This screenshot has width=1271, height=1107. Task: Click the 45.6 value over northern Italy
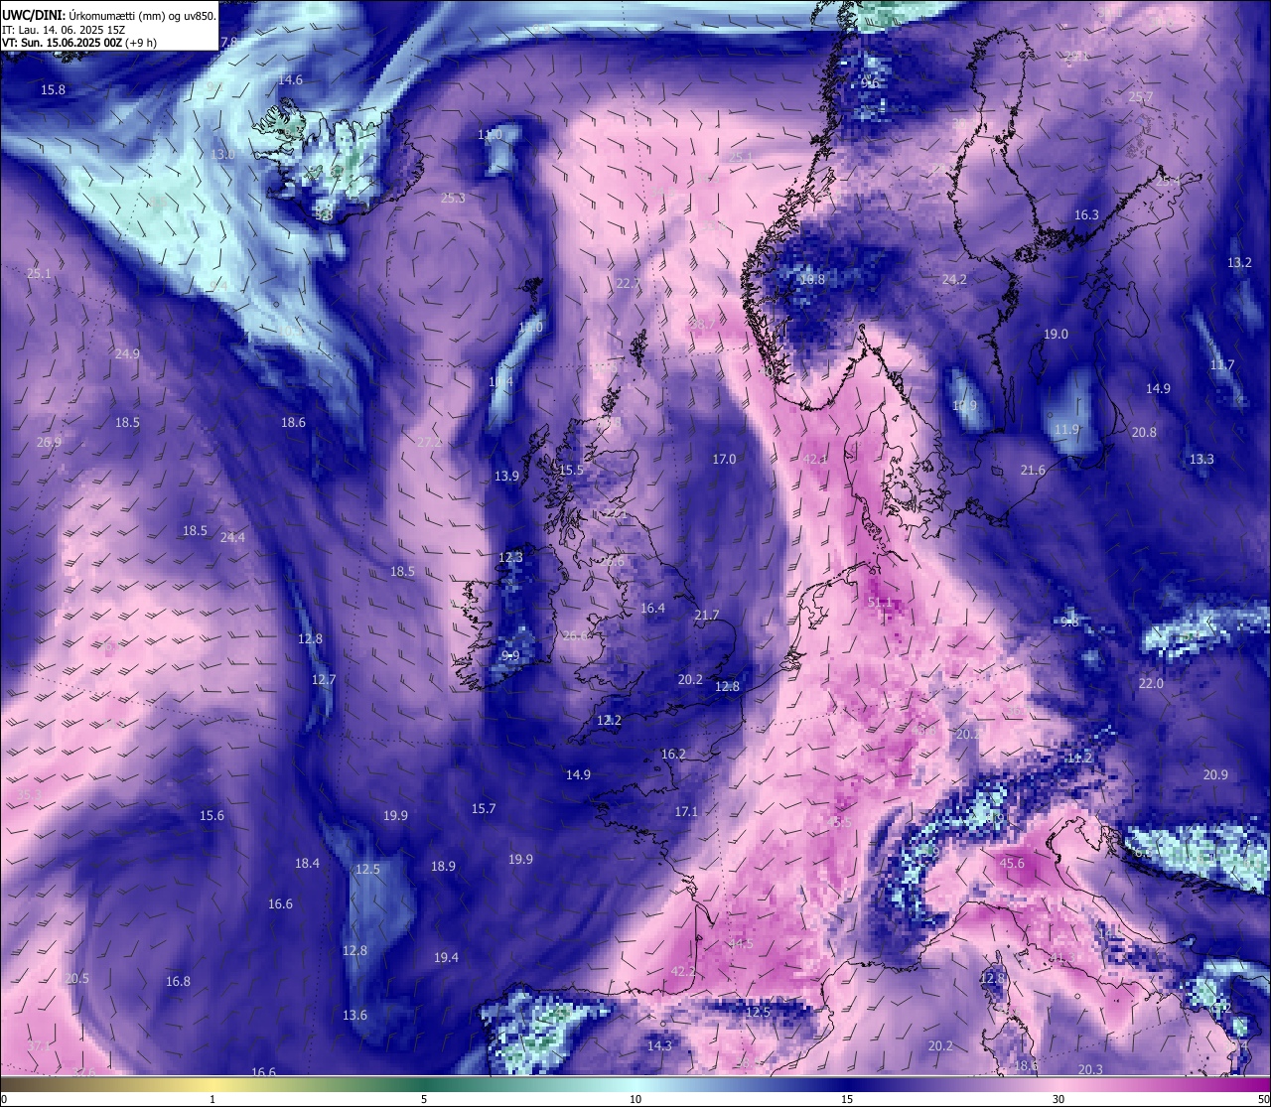coord(1011,863)
